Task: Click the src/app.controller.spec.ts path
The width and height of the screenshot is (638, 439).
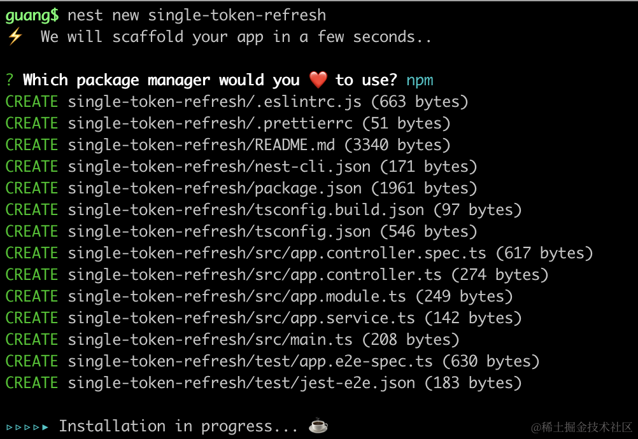Action: pyautogui.click(x=277, y=253)
